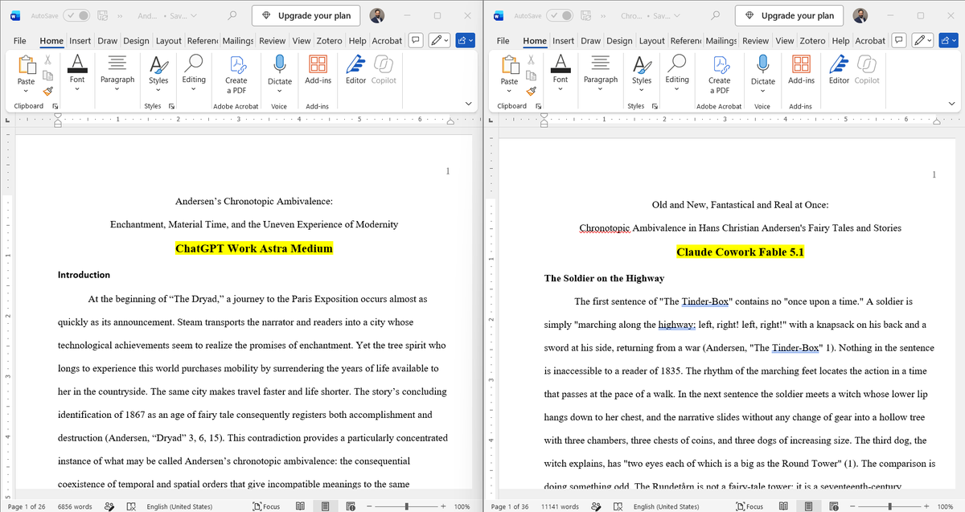This screenshot has height=512, width=965.
Task: Open the Clipboard dialog launcher in left window
Action: (55, 106)
